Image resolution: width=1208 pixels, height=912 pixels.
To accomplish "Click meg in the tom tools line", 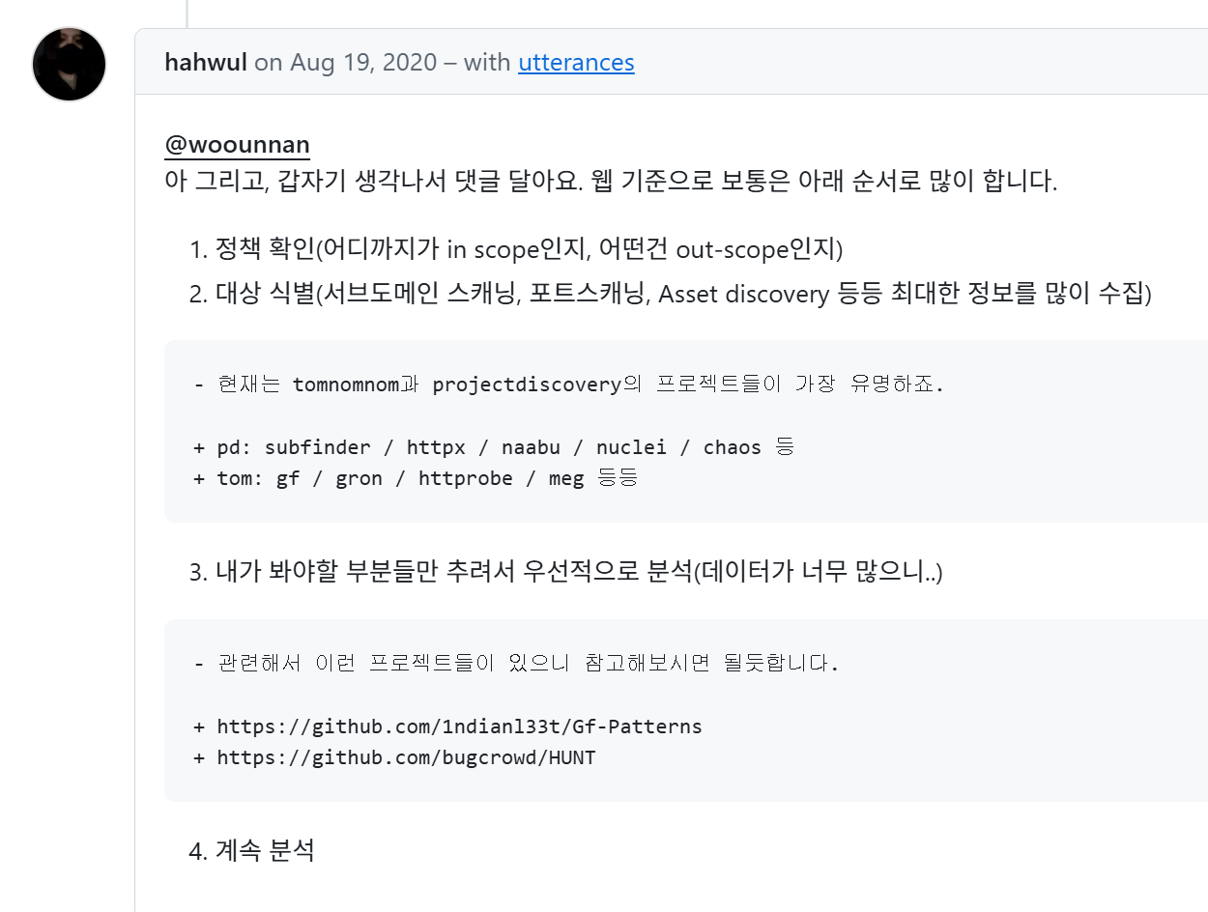I will click(x=566, y=478).
